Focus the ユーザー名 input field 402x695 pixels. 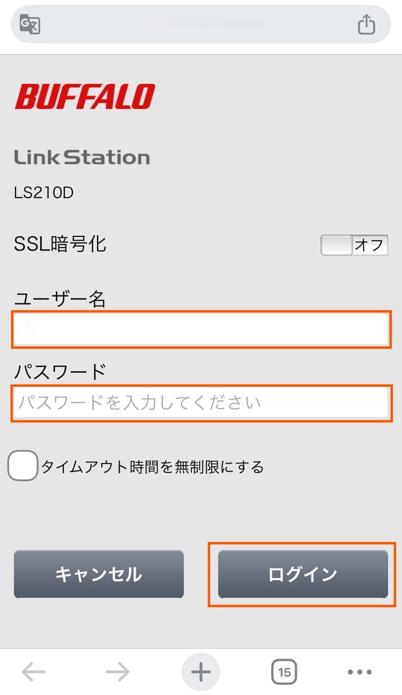(201, 329)
